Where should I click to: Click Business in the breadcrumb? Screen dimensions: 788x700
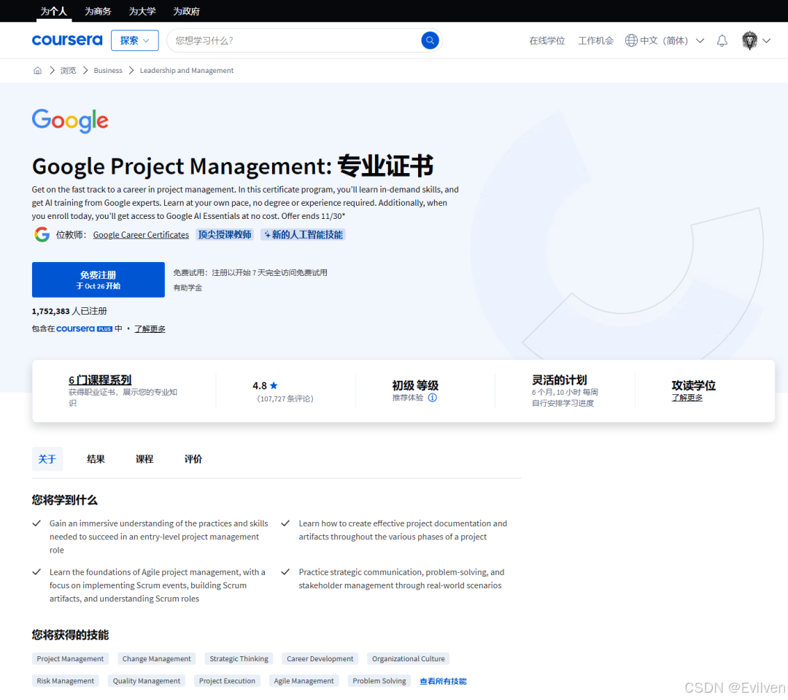[x=108, y=70]
